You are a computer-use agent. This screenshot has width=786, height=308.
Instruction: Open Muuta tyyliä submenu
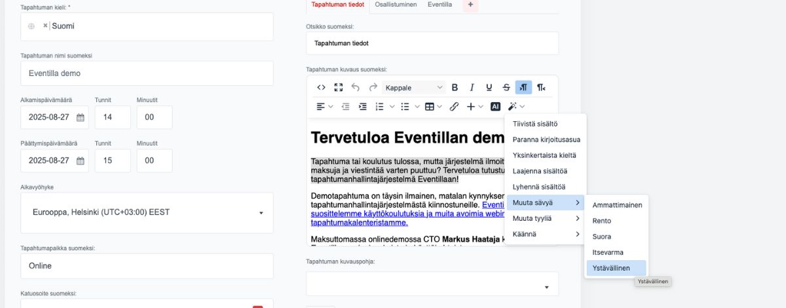point(546,218)
